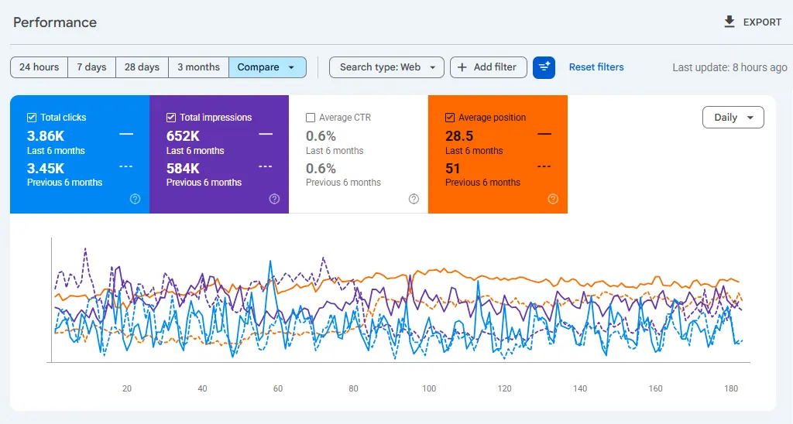The image size is (793, 424).
Task: Enable the Average CTR checkbox
Action: (x=311, y=118)
